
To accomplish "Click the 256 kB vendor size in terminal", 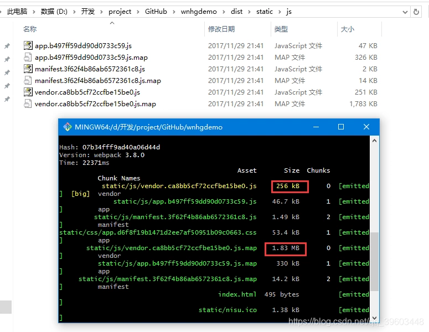I will click(x=288, y=186).
